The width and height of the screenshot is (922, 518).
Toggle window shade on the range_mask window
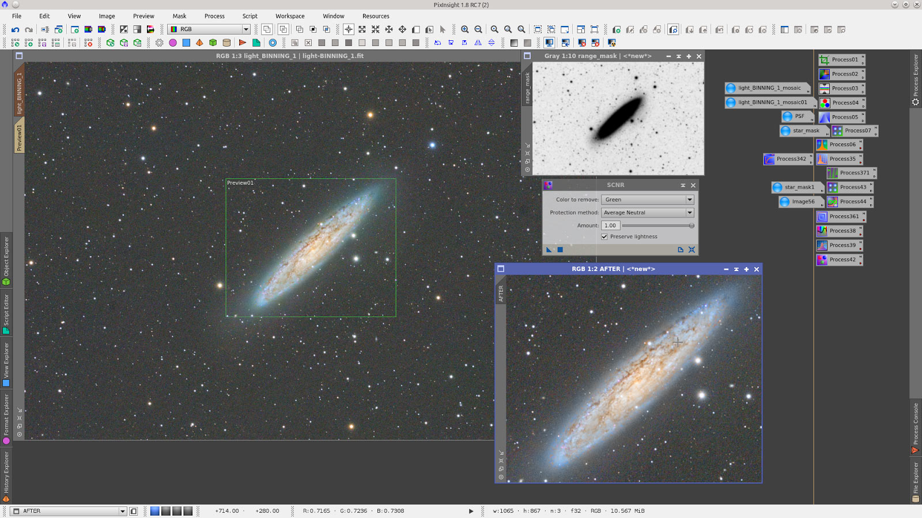coord(678,56)
